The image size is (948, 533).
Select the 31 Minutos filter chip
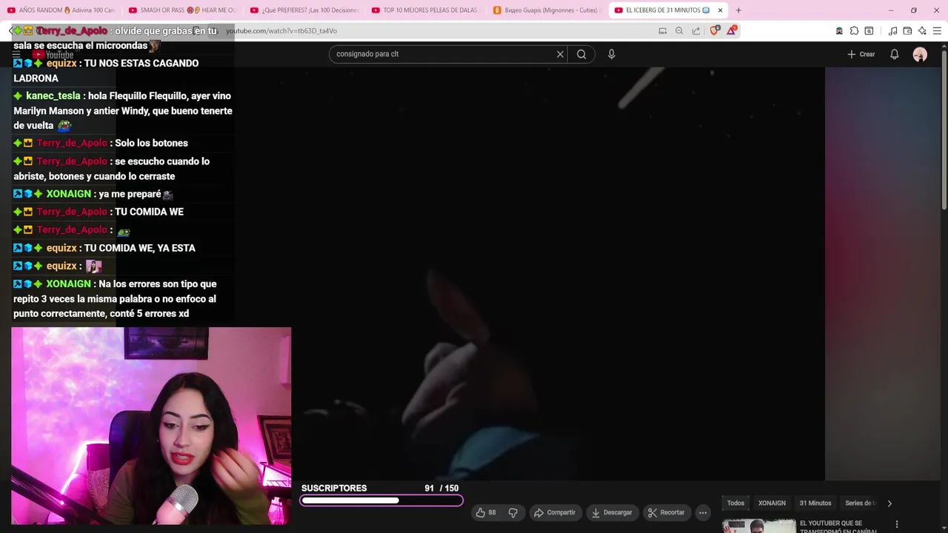point(815,503)
